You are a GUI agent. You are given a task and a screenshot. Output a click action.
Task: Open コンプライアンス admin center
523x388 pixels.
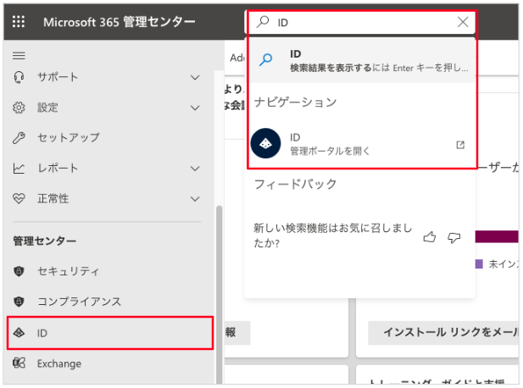(107, 302)
